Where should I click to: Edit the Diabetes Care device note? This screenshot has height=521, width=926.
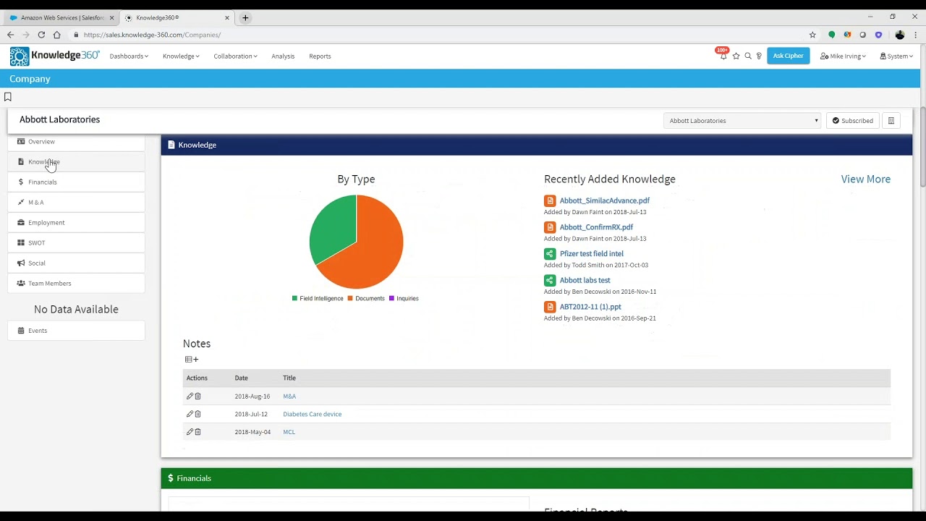[190, 414]
